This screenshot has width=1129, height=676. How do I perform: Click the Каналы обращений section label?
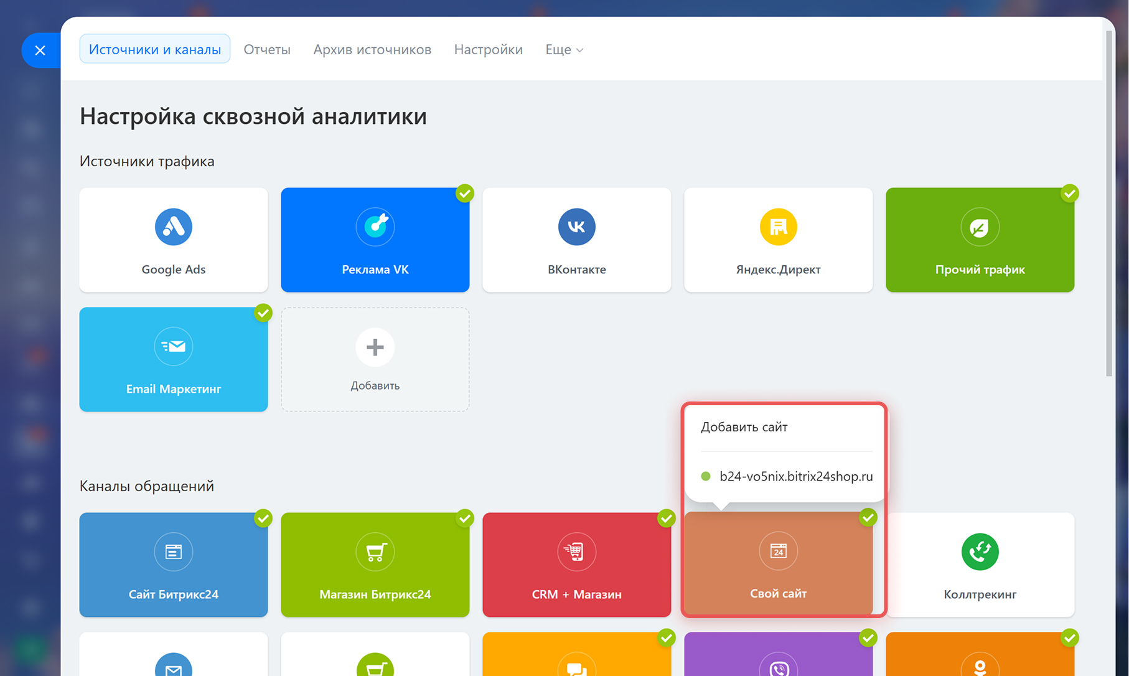coord(147,486)
